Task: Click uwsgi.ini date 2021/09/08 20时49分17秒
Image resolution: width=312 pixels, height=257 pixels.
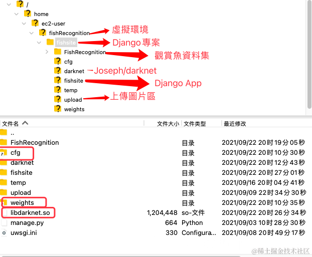Action: point(263,232)
